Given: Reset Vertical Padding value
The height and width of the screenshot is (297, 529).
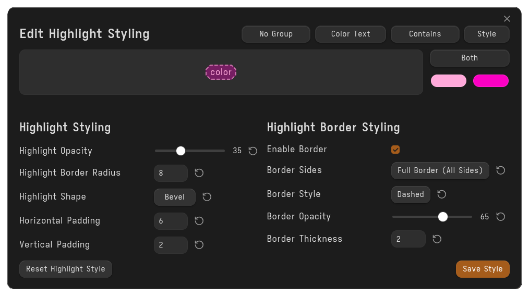Looking at the screenshot, I should (x=199, y=245).
